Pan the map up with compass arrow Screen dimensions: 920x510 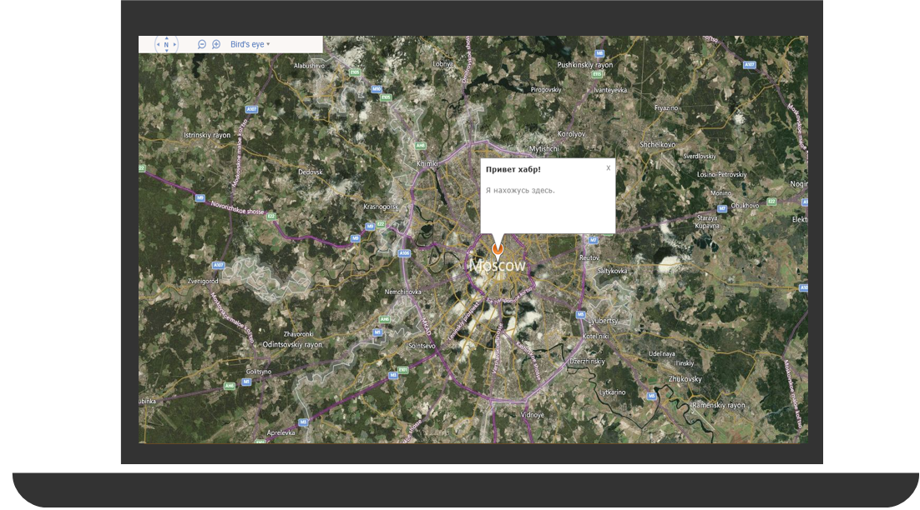tap(166, 38)
